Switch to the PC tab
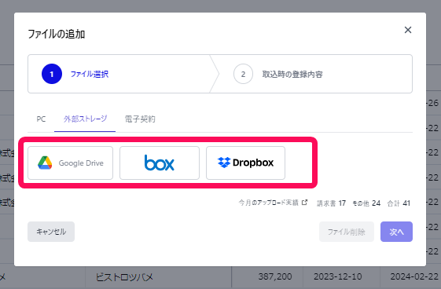This screenshot has width=441, height=289. [x=41, y=119]
